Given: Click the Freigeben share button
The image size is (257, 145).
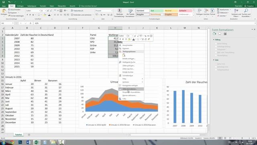Looking at the screenshot, I should click(249, 6).
